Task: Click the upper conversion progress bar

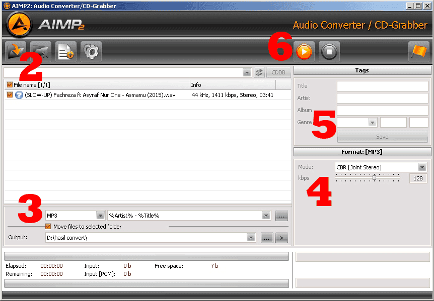Action: point(147,256)
